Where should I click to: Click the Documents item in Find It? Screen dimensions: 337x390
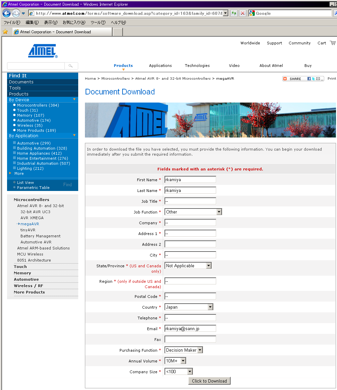click(x=43, y=82)
